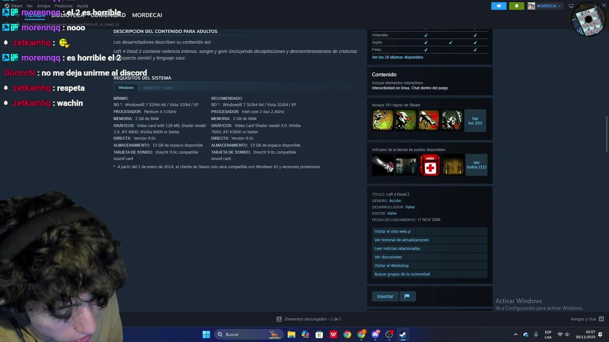This screenshot has height=342, width=609.
Task: Open Valve editor link
Action: 392,213
